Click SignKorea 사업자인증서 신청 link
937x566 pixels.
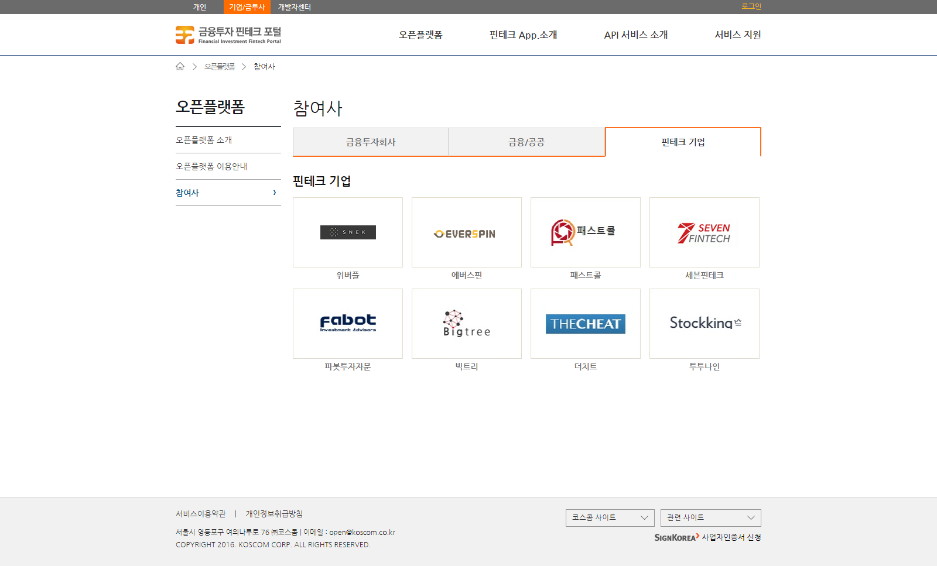pyautogui.click(x=707, y=537)
